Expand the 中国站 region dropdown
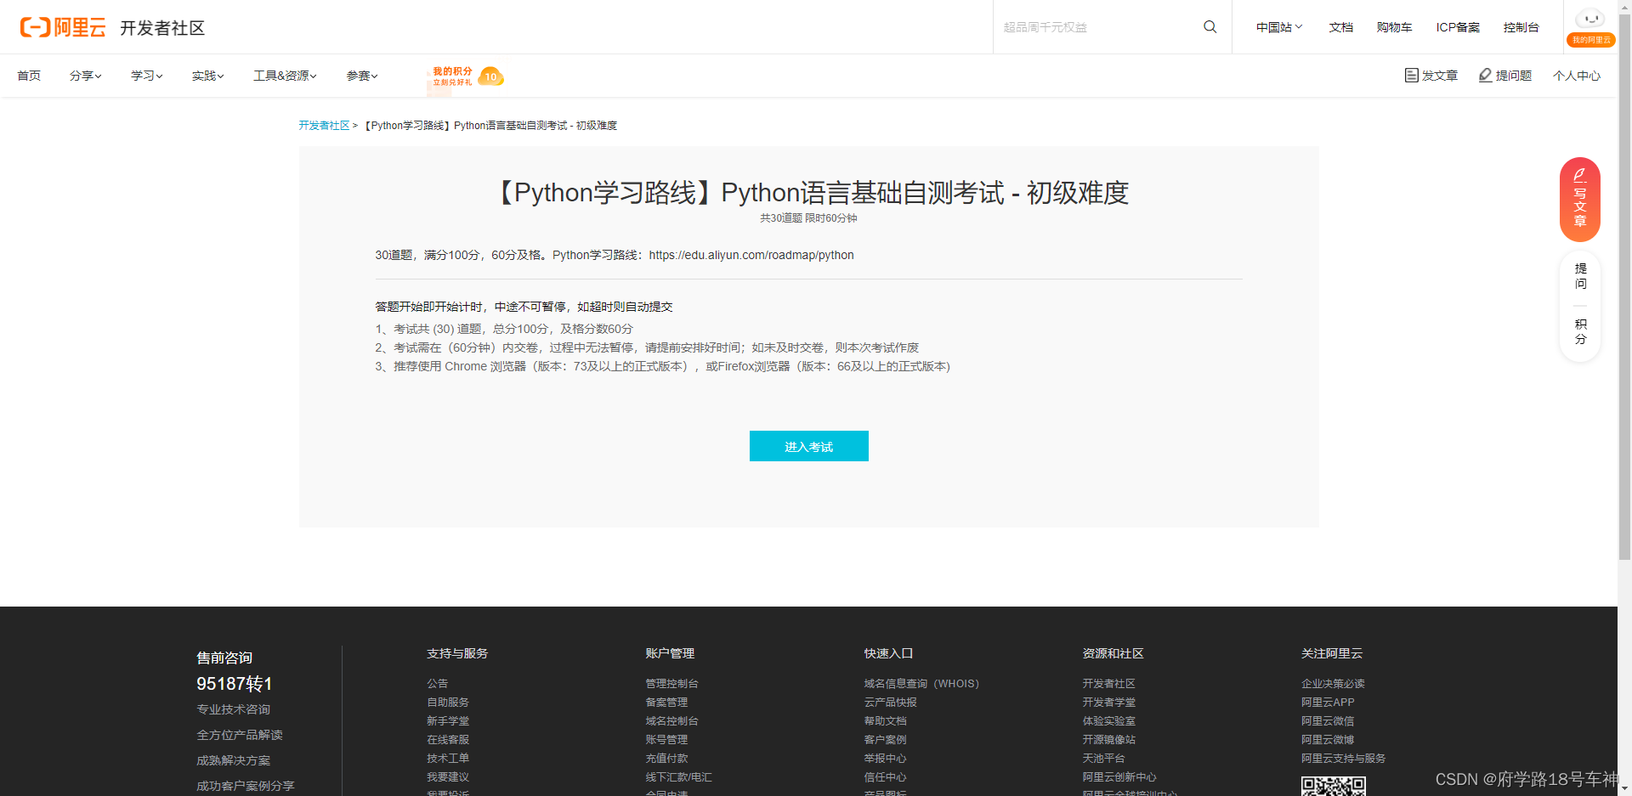The height and width of the screenshot is (796, 1632). coord(1279,27)
